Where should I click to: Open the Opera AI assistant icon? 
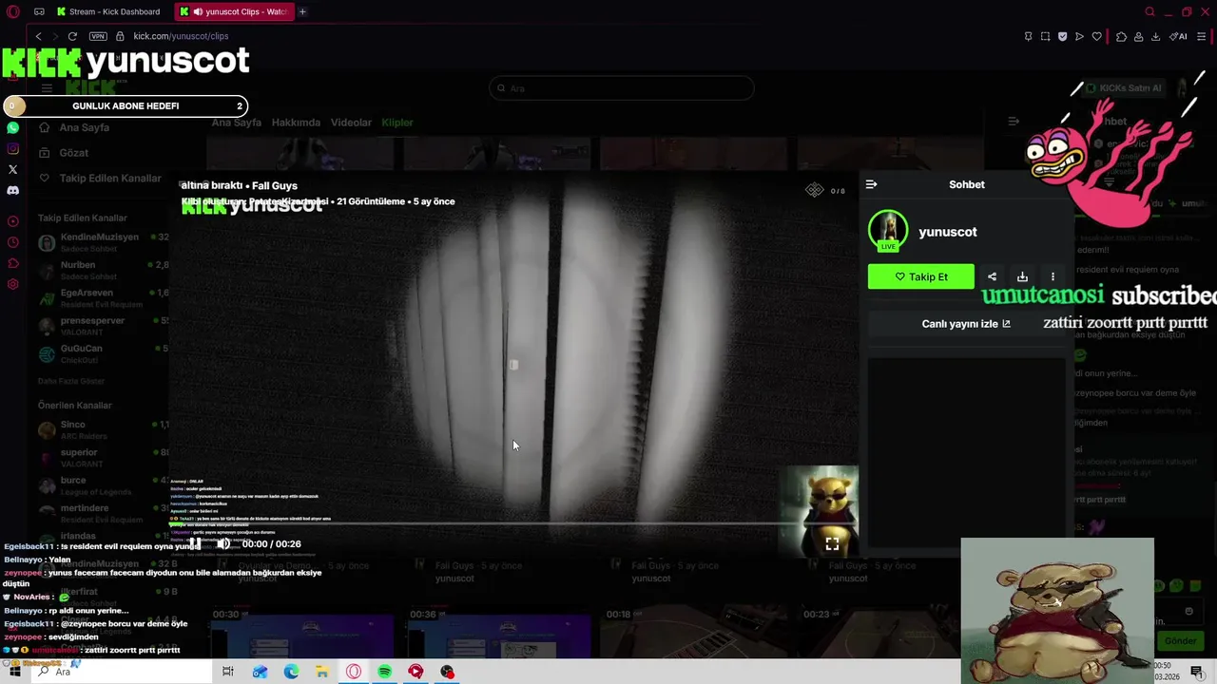point(1179,36)
